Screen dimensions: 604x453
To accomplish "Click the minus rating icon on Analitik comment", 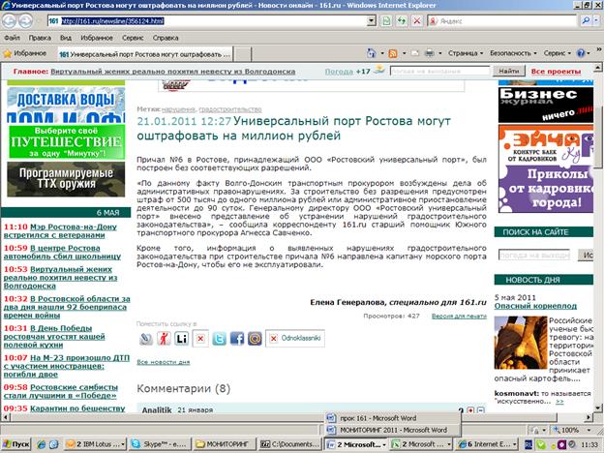I will coord(480,410).
